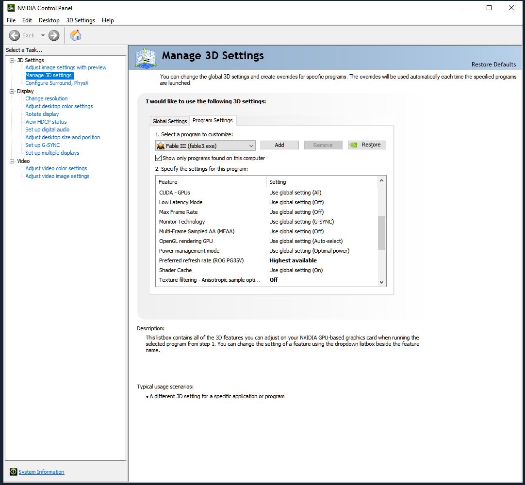Open Set up G-SYNC task
The image size is (525, 485).
coord(43,145)
